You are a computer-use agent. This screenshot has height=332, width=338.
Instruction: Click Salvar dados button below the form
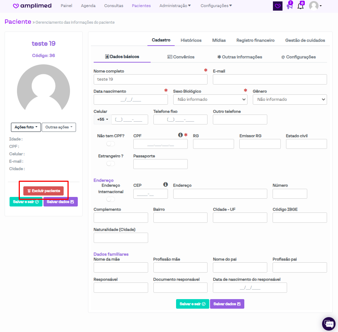pos(227,304)
